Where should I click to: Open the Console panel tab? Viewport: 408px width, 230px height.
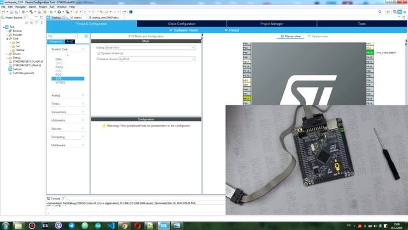55,199
